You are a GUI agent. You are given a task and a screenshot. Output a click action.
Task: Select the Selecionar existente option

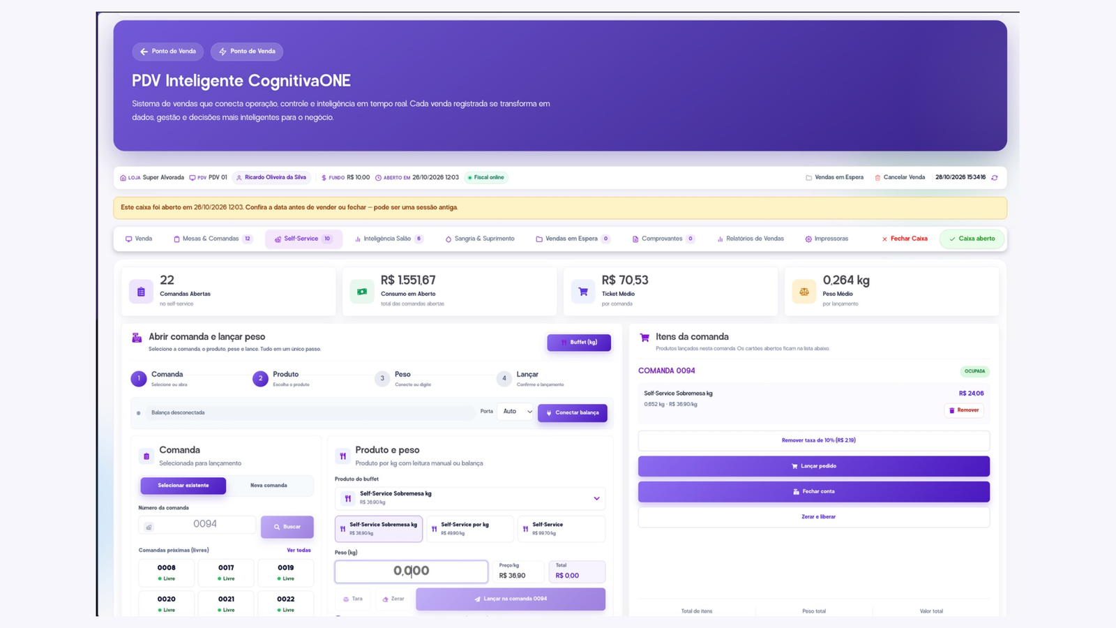[x=183, y=486]
